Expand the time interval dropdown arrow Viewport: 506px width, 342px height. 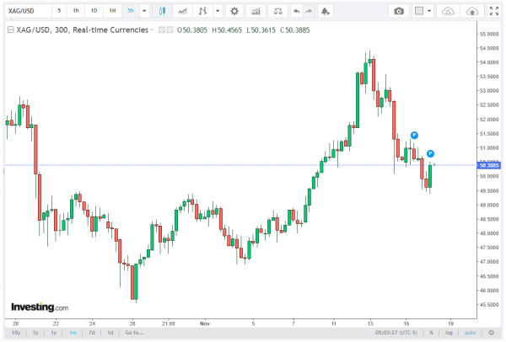click(x=144, y=12)
